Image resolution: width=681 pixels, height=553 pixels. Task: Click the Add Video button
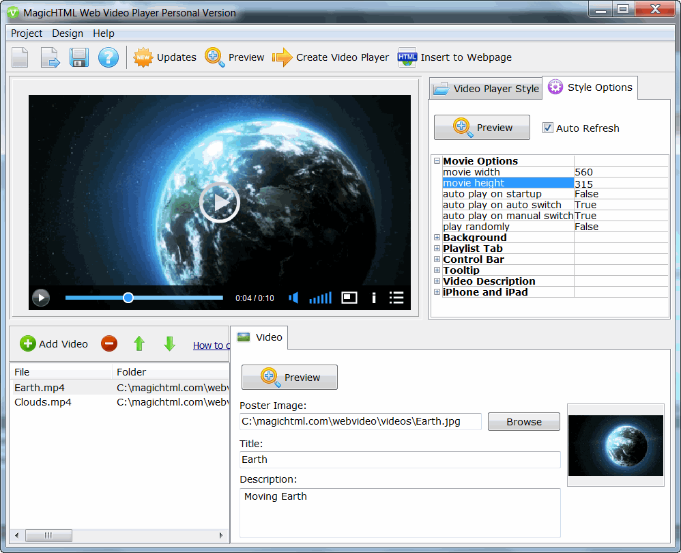54,343
